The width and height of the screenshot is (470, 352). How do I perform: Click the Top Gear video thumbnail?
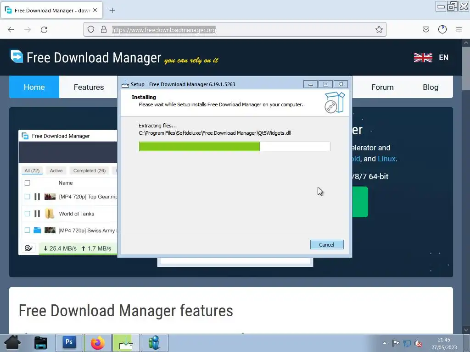point(50,197)
